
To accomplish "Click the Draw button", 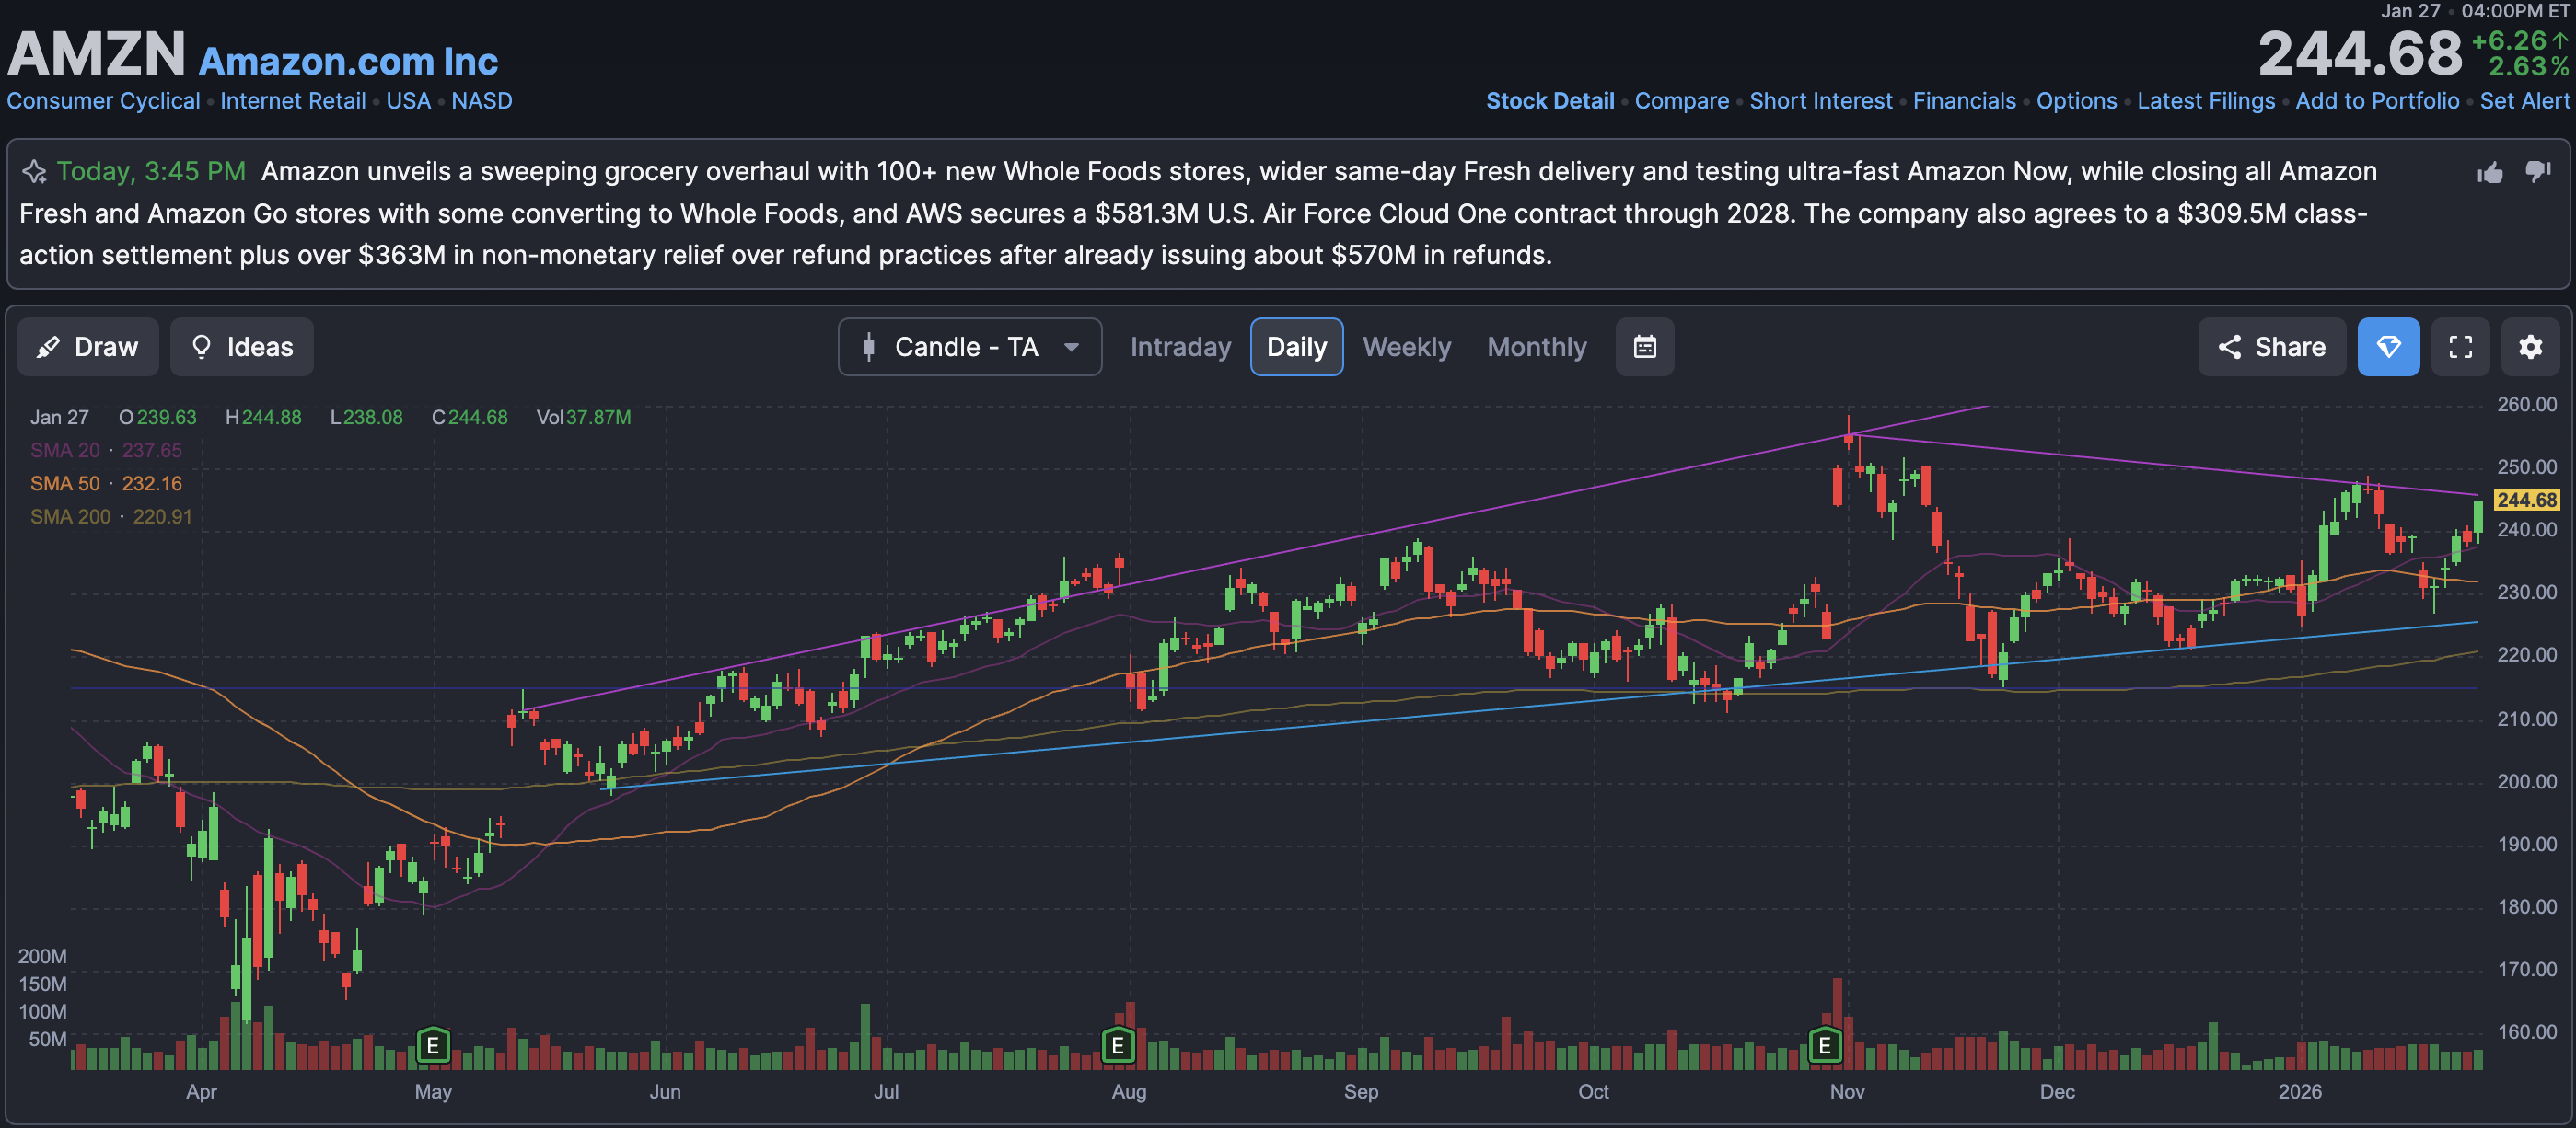I will pos(88,347).
